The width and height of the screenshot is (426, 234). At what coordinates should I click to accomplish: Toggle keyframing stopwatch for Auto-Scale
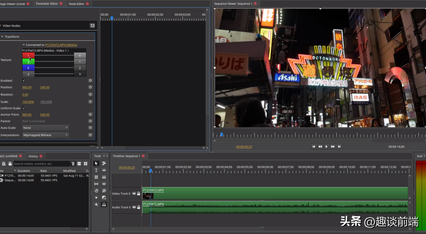pyautogui.click(x=90, y=128)
